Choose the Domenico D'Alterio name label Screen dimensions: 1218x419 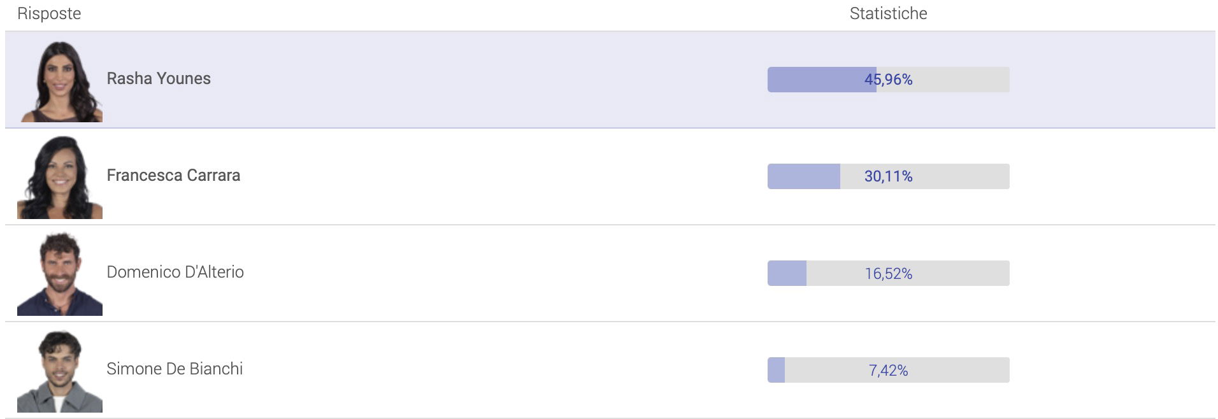[175, 272]
